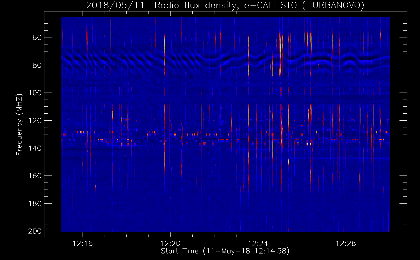Click the 12:28 time axis label
The image size is (420, 260).
point(346,244)
